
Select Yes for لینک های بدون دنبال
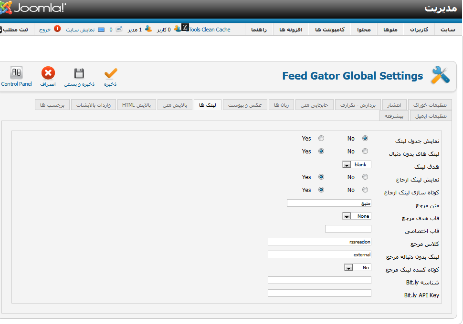click(x=321, y=151)
